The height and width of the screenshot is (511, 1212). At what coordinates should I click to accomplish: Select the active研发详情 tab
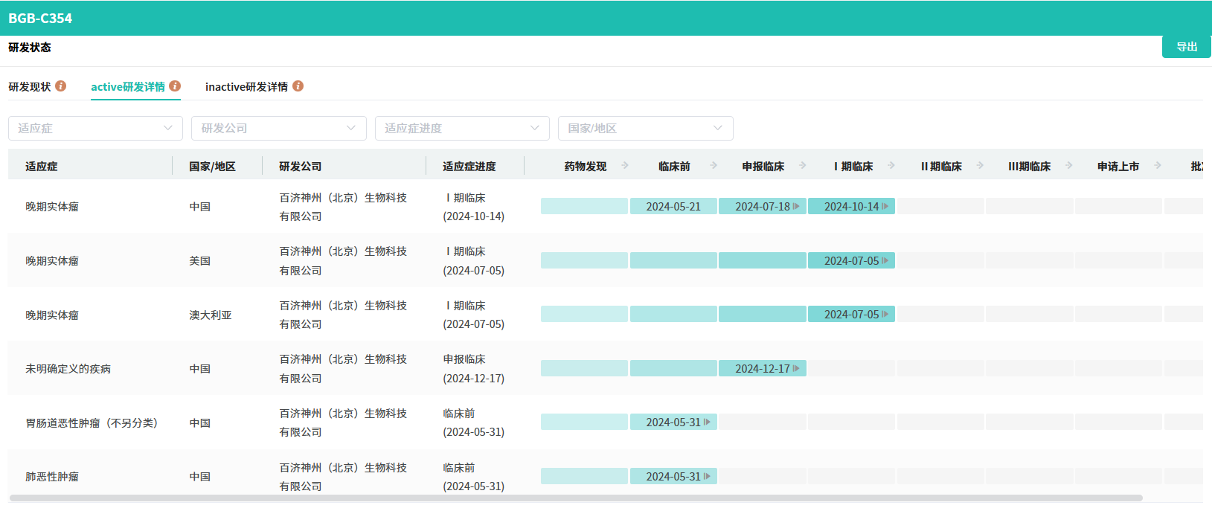[128, 87]
